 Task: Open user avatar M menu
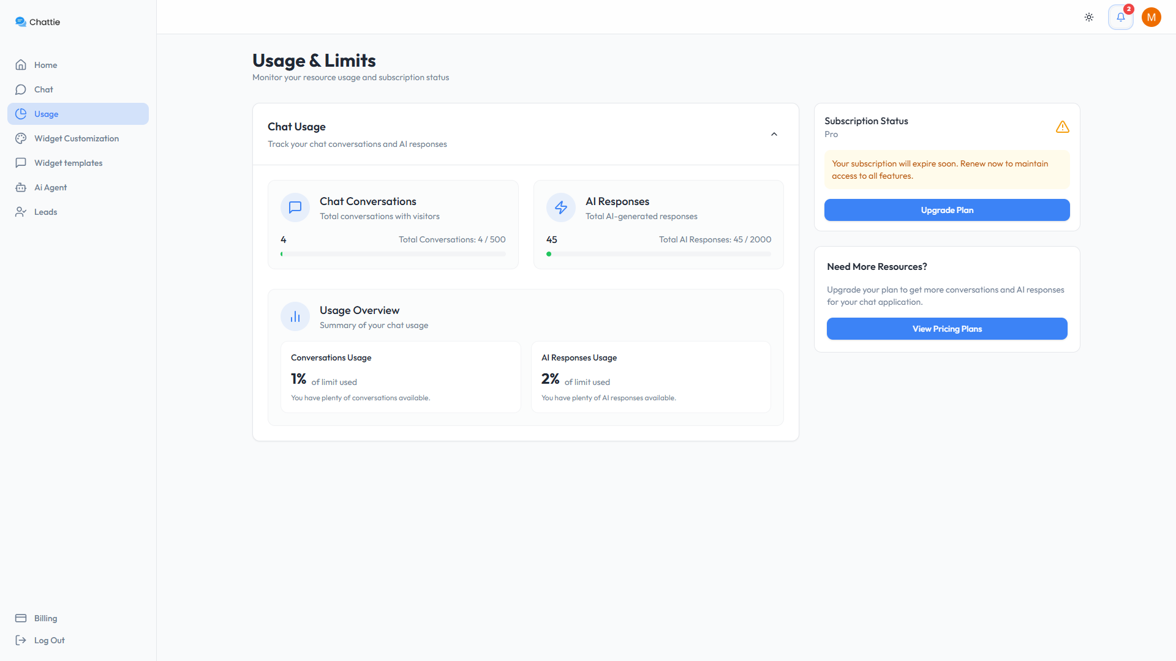[1151, 17]
